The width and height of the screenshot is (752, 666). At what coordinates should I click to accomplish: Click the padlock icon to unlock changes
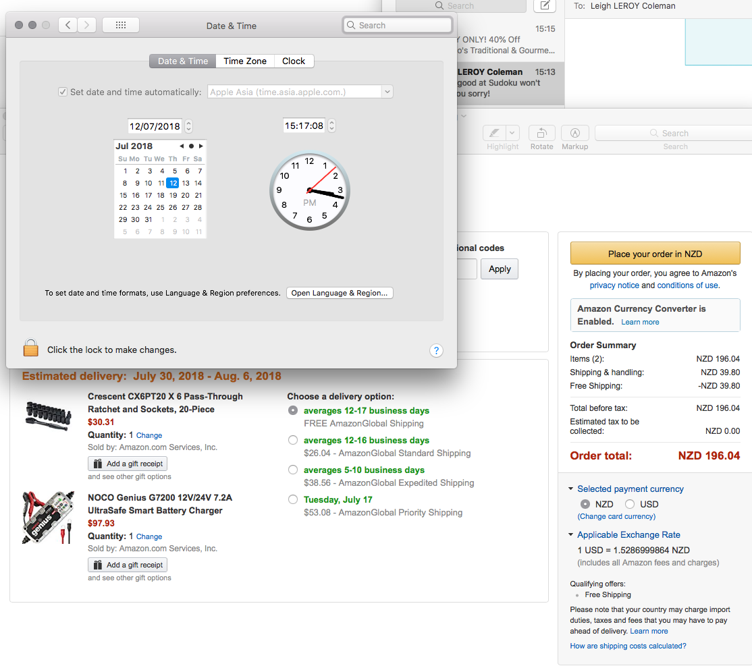(30, 349)
